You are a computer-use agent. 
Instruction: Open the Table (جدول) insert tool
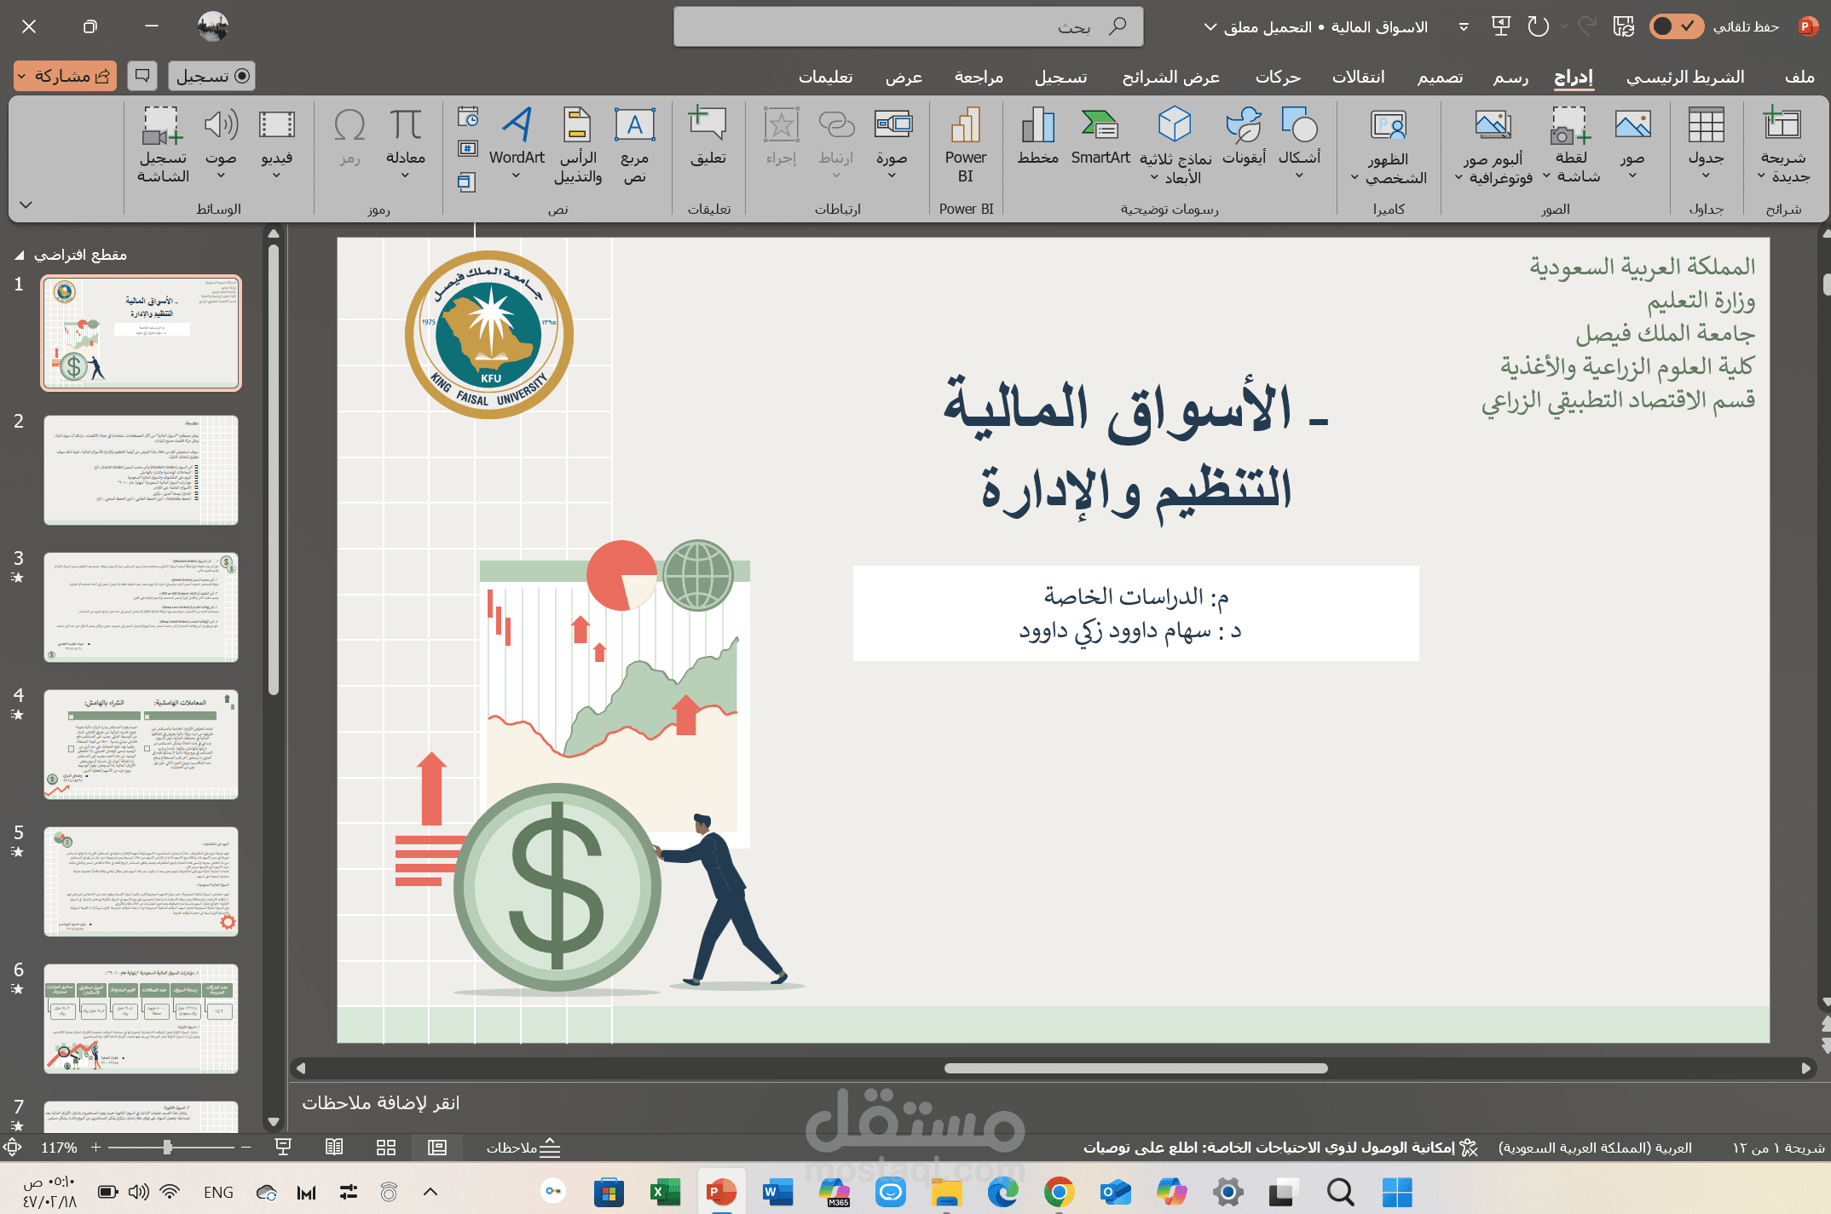coord(1706,143)
